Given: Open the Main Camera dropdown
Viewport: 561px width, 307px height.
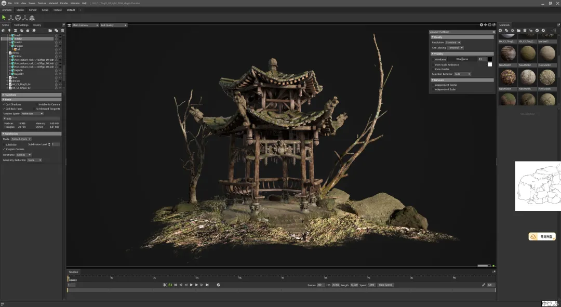Looking at the screenshot, I should (x=85, y=25).
